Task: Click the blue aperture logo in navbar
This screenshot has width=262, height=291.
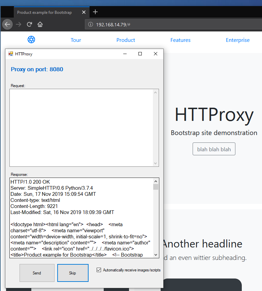Action: (x=31, y=39)
